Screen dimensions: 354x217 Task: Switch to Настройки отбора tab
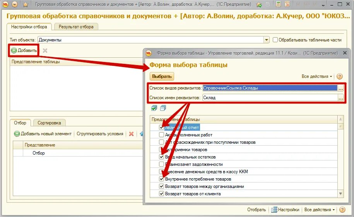tap(29, 27)
